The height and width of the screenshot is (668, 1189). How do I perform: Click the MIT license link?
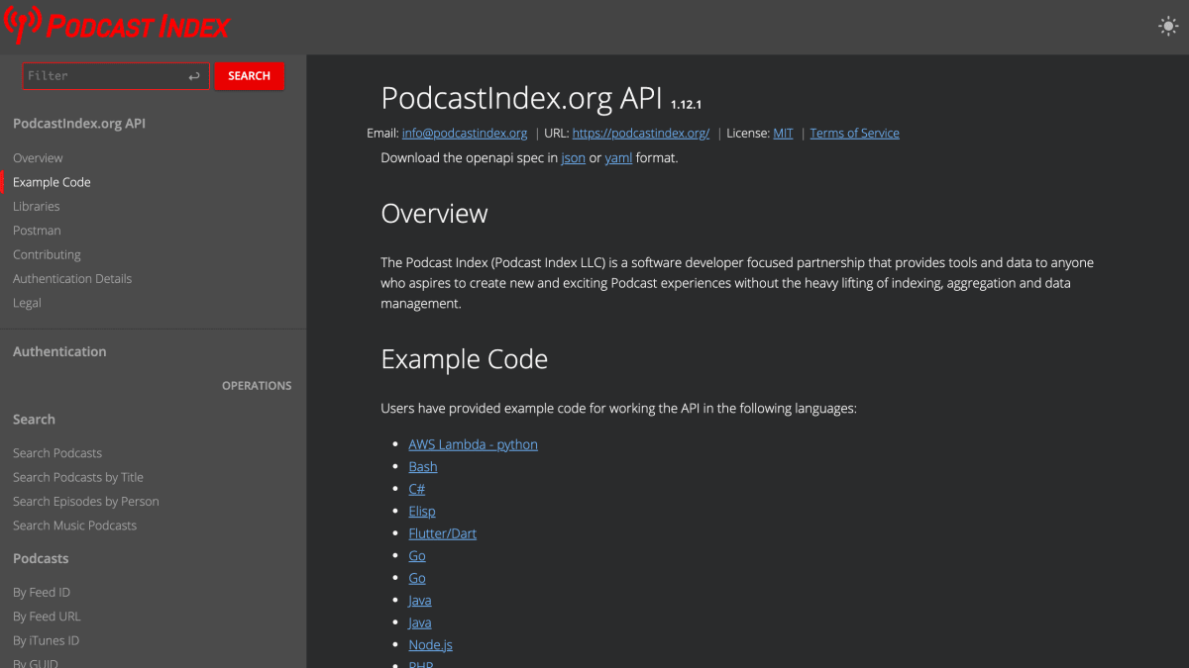(x=783, y=134)
